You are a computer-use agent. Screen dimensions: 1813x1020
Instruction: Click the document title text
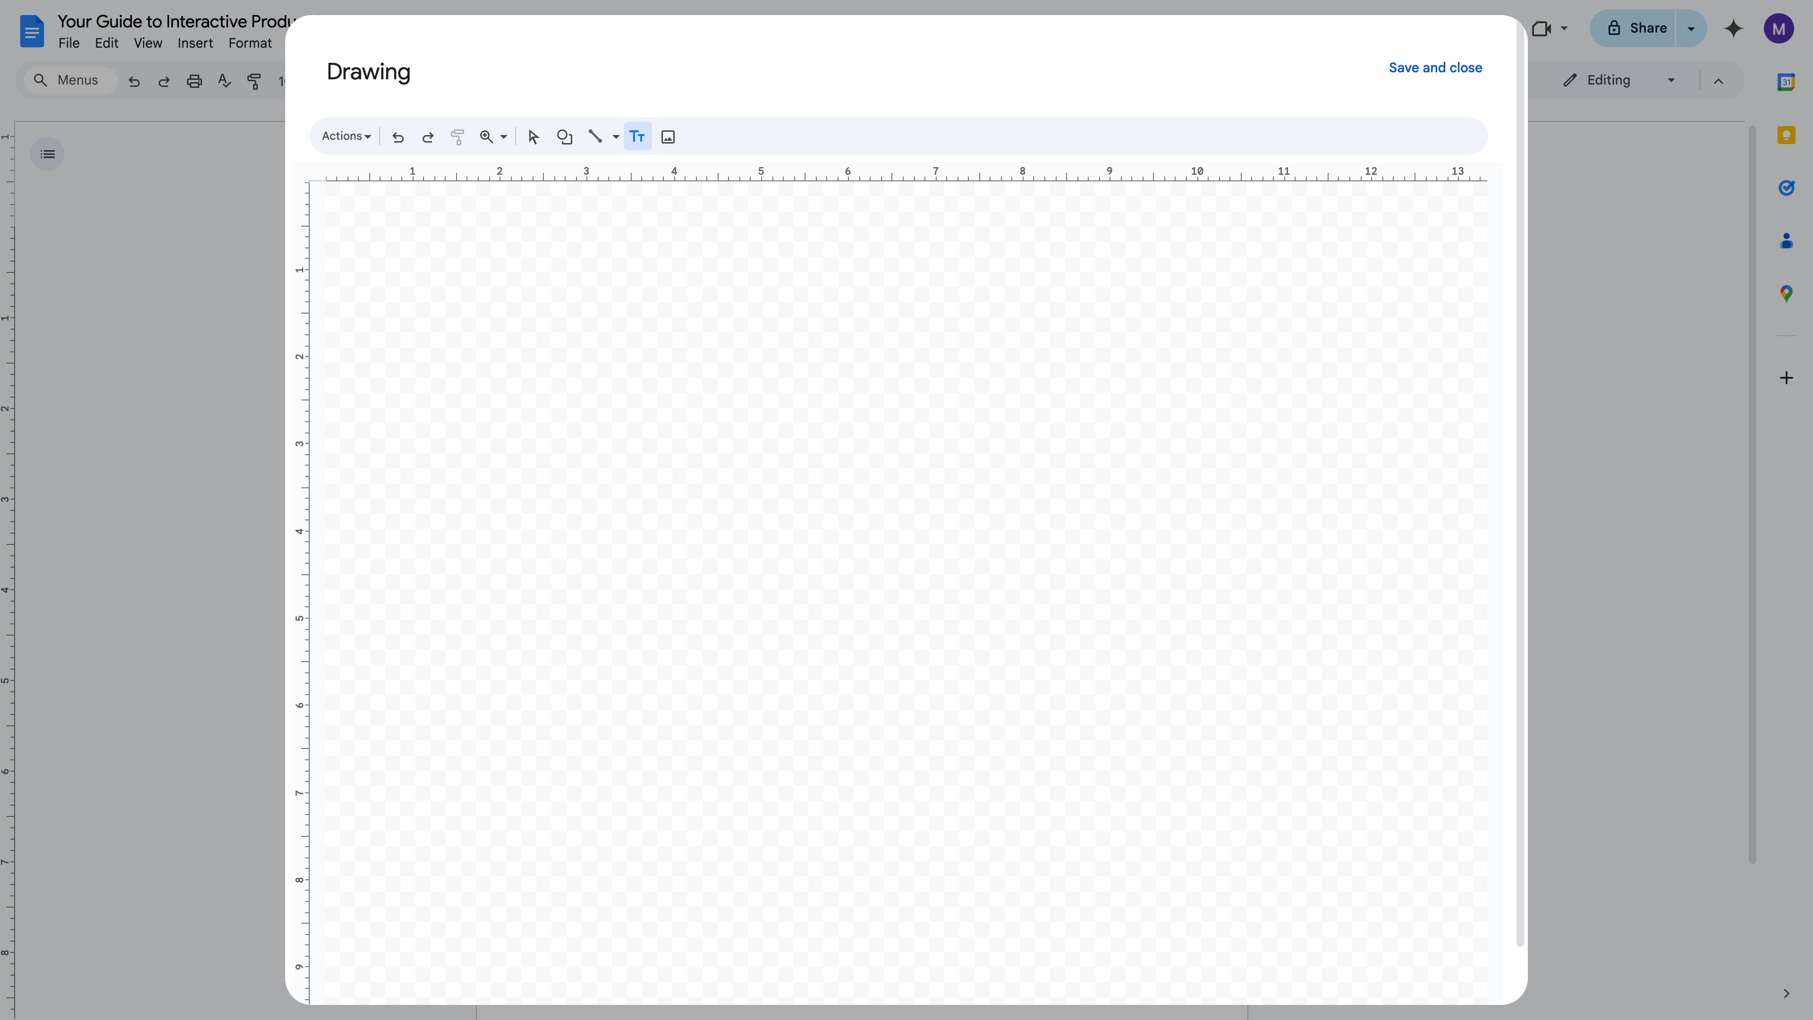coord(176,21)
